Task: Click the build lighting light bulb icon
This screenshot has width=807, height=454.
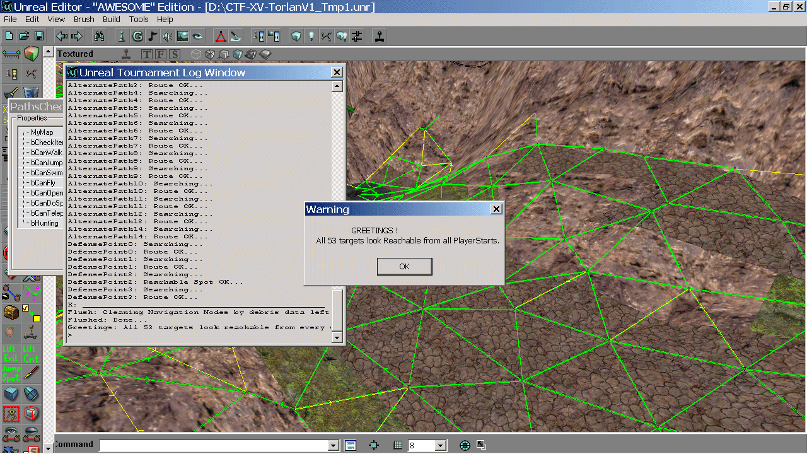Action: coord(311,36)
